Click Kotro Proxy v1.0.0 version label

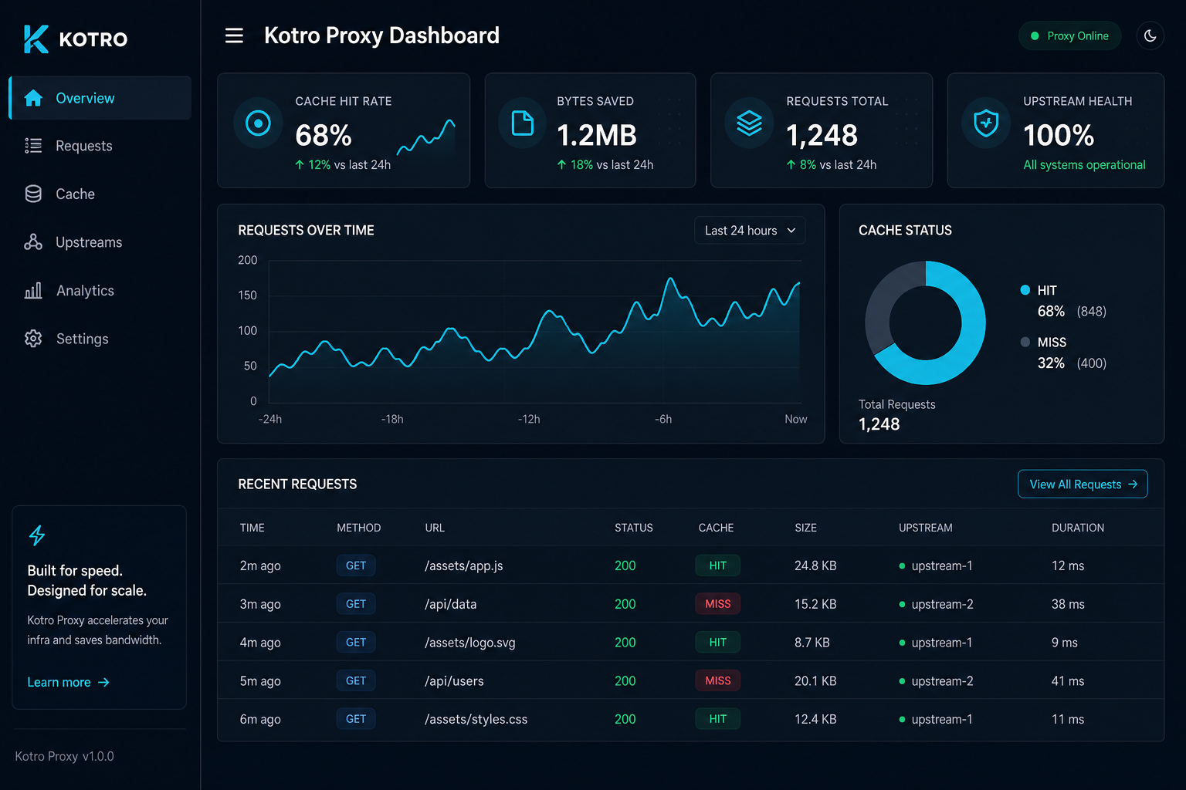(64, 756)
